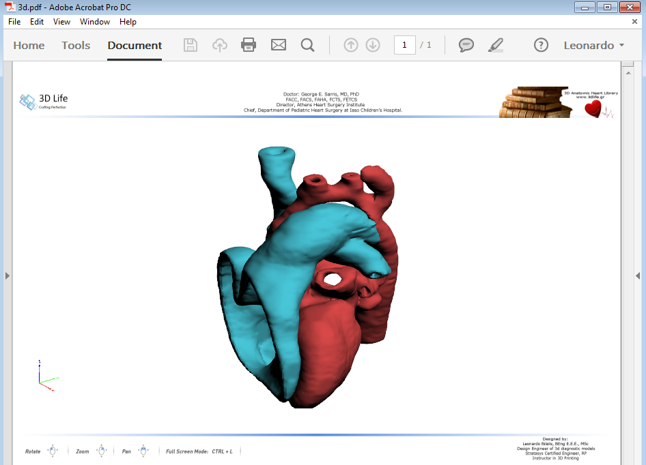Open the Leonardo account dropdown
This screenshot has width=646, height=465.
(x=593, y=45)
